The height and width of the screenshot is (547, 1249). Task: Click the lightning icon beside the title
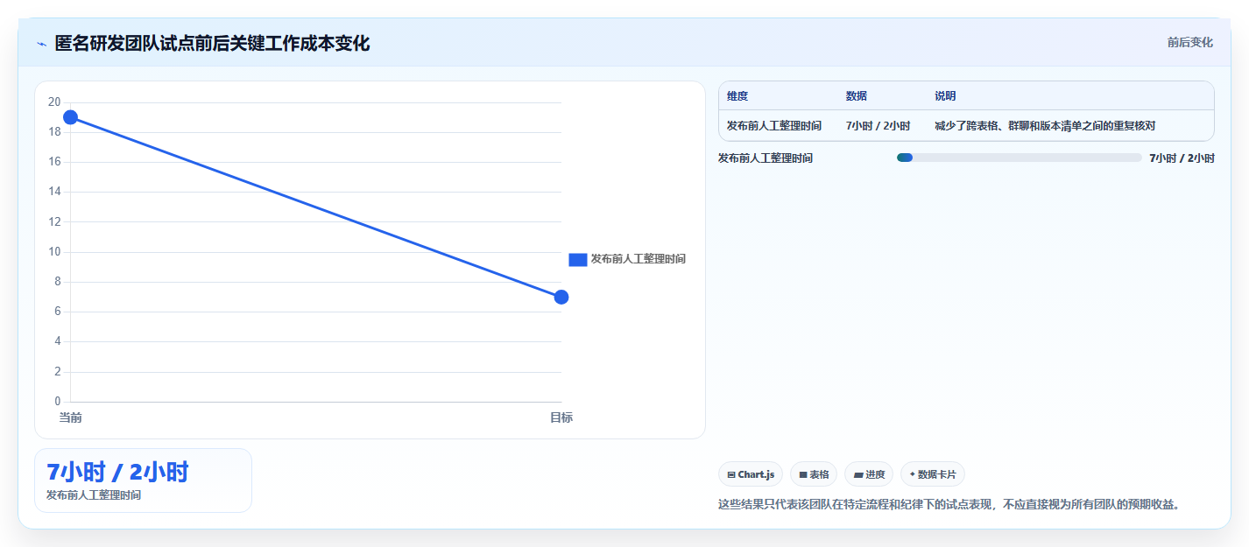tap(41, 44)
